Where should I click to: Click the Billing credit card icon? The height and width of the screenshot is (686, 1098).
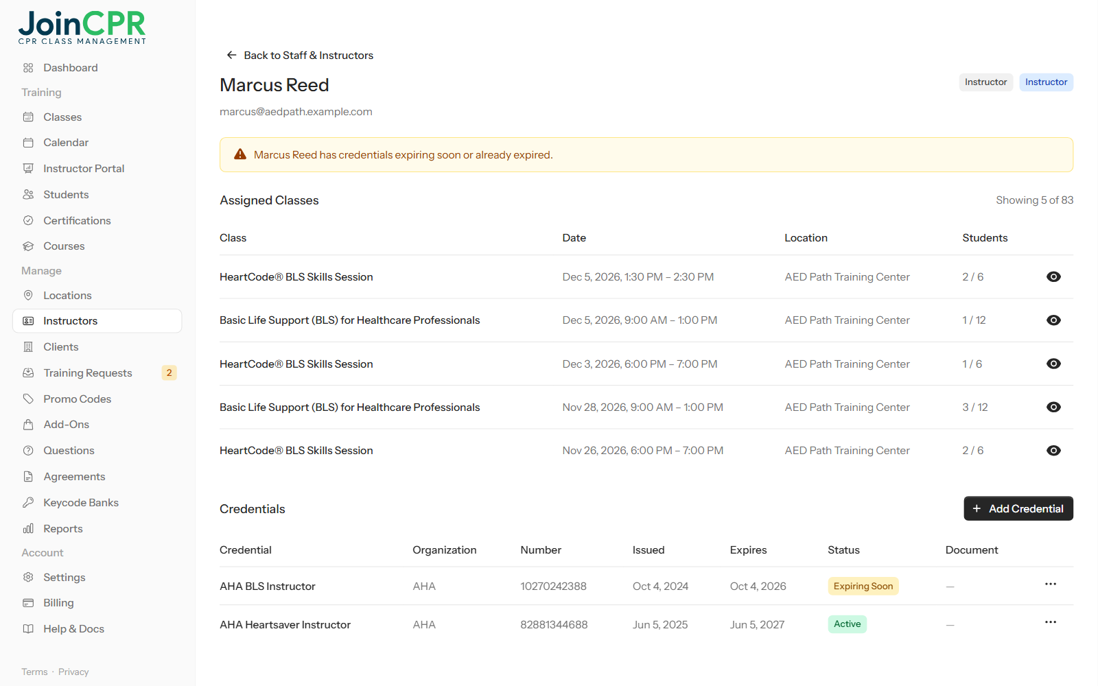click(x=28, y=603)
